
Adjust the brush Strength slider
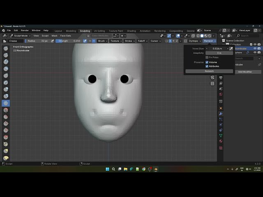coord(69,41)
